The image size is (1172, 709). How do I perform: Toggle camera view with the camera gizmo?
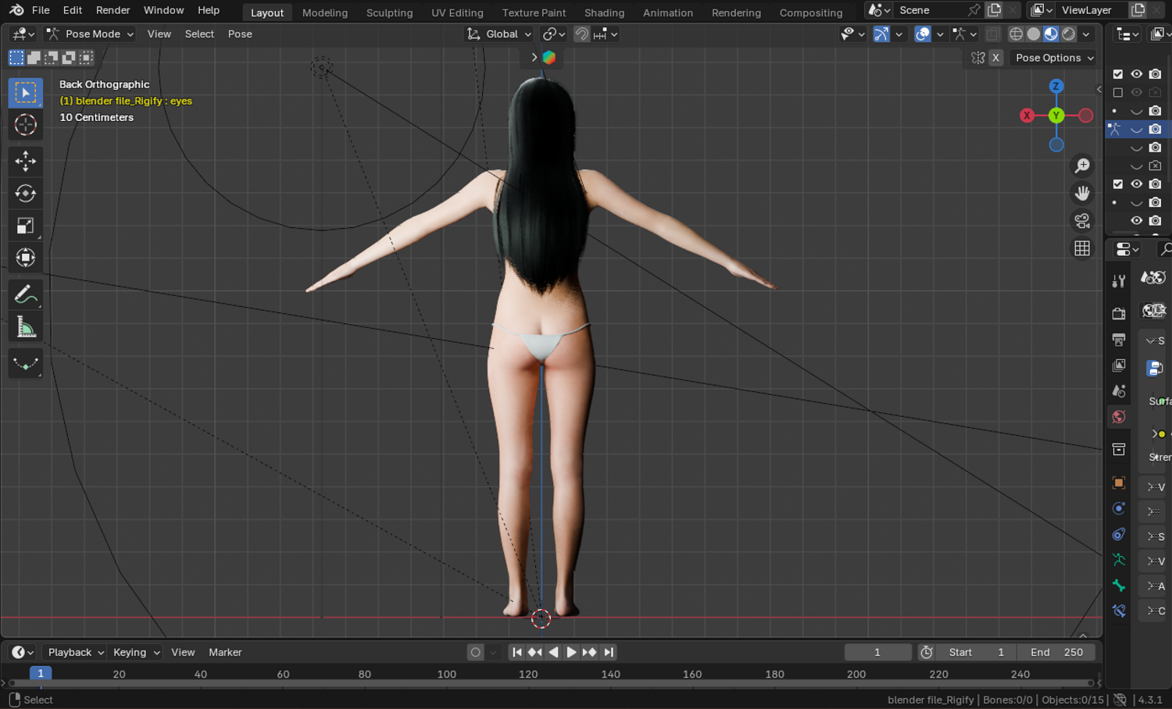1082,221
